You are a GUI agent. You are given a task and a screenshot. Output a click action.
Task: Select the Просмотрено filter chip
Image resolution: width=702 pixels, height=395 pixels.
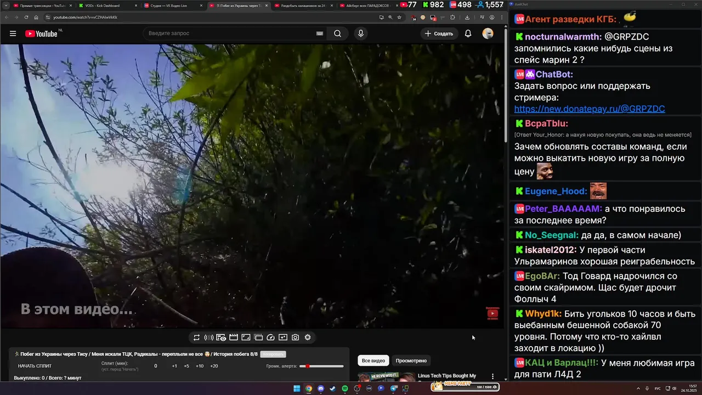(x=411, y=360)
